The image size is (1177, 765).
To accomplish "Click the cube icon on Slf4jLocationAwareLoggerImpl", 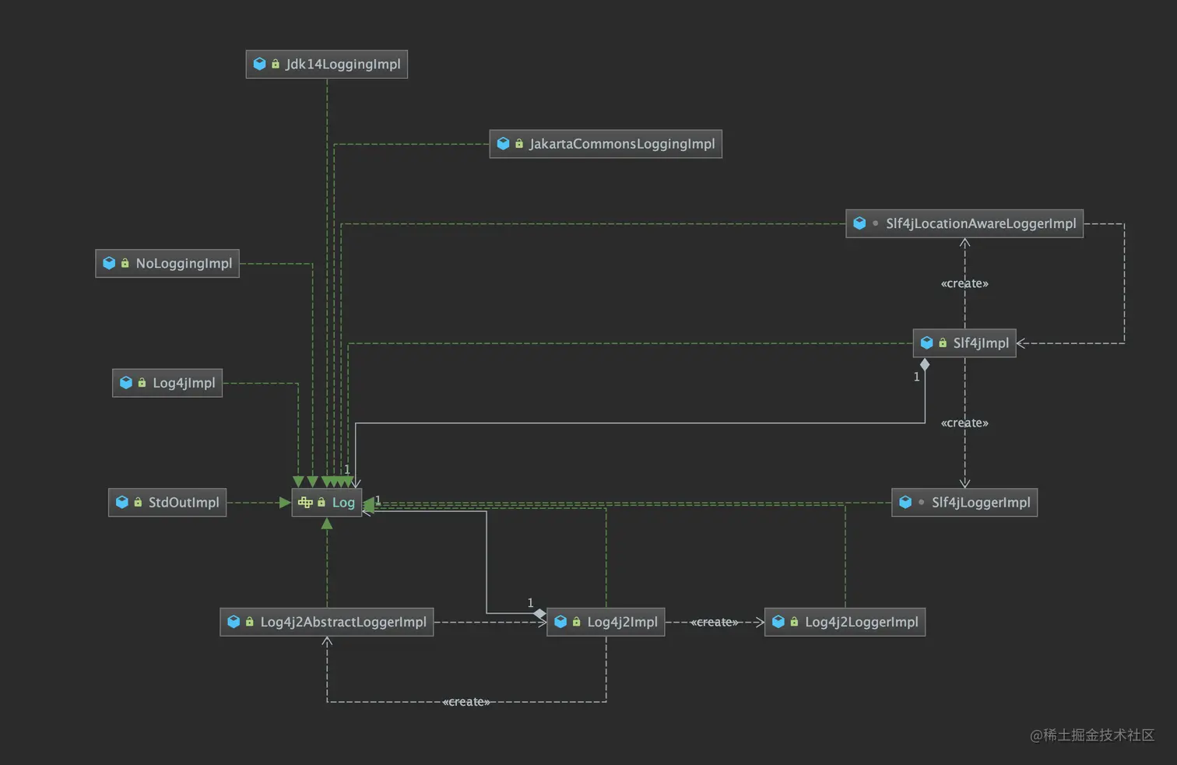I will [x=860, y=223].
